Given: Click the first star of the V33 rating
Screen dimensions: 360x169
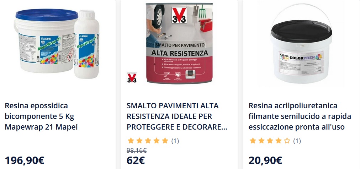Looking at the screenshot, I should pyautogui.click(x=131, y=141).
